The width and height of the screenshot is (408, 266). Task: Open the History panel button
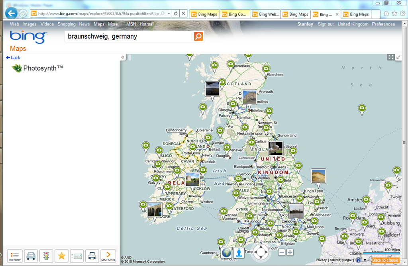(x=15, y=256)
